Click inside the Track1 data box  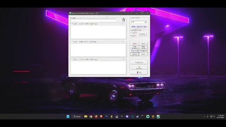(98, 32)
